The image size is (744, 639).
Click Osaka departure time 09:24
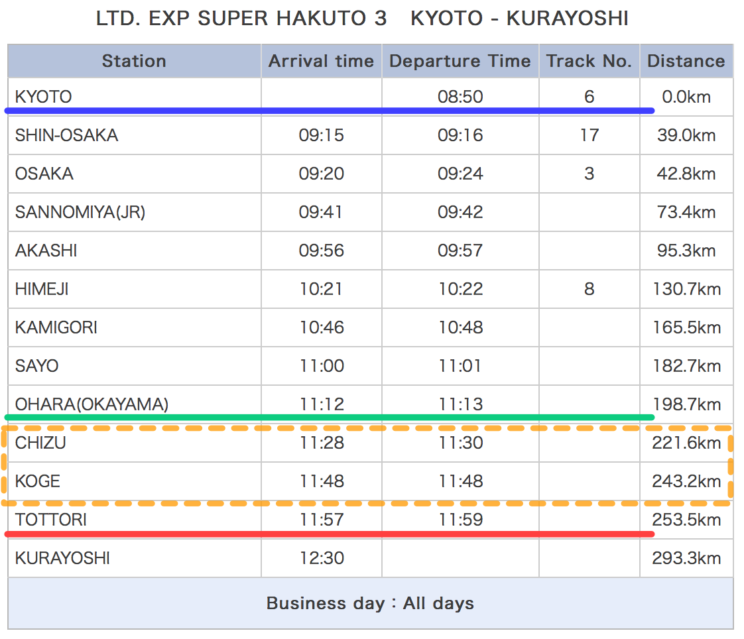pyautogui.click(x=460, y=174)
